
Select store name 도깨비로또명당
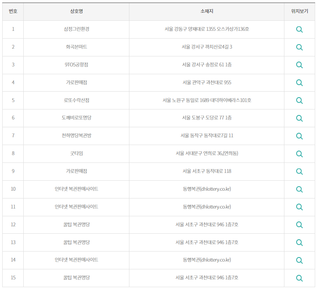pyautogui.click(x=76, y=118)
